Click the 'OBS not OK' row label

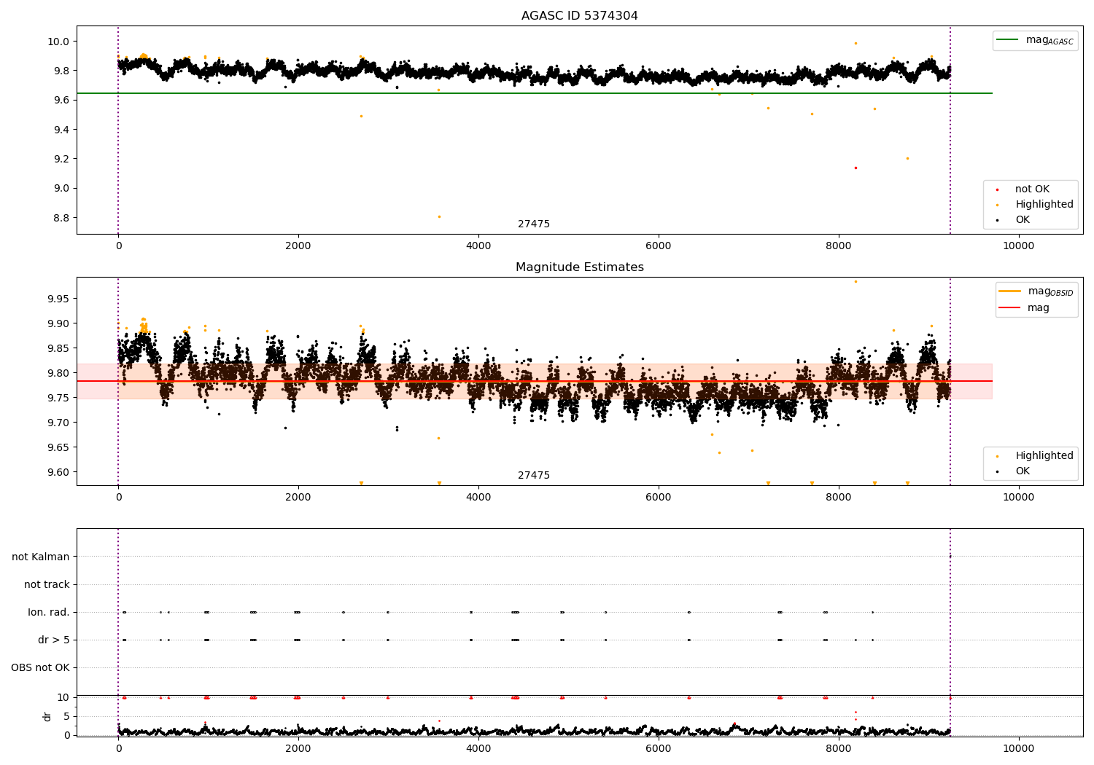40,667
